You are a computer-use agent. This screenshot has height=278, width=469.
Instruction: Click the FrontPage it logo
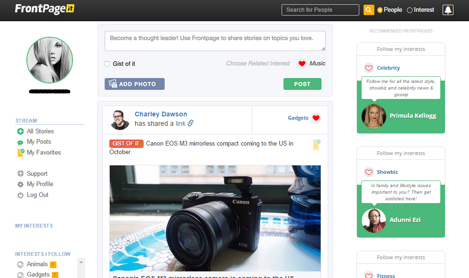point(45,8)
